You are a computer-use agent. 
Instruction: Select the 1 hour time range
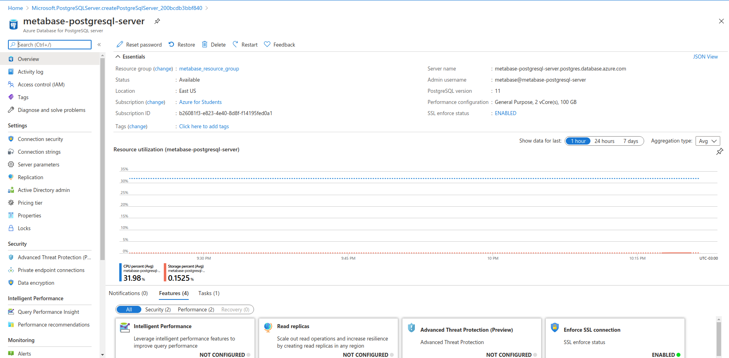click(x=578, y=141)
